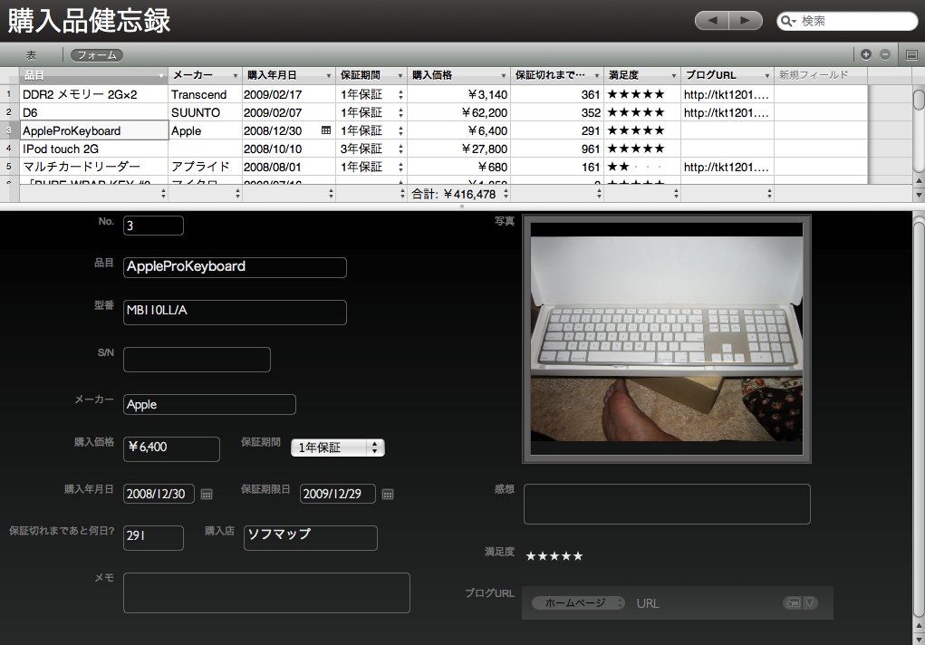Open the ホームページ URL type popup
The width and height of the screenshot is (925, 645).
(578, 602)
